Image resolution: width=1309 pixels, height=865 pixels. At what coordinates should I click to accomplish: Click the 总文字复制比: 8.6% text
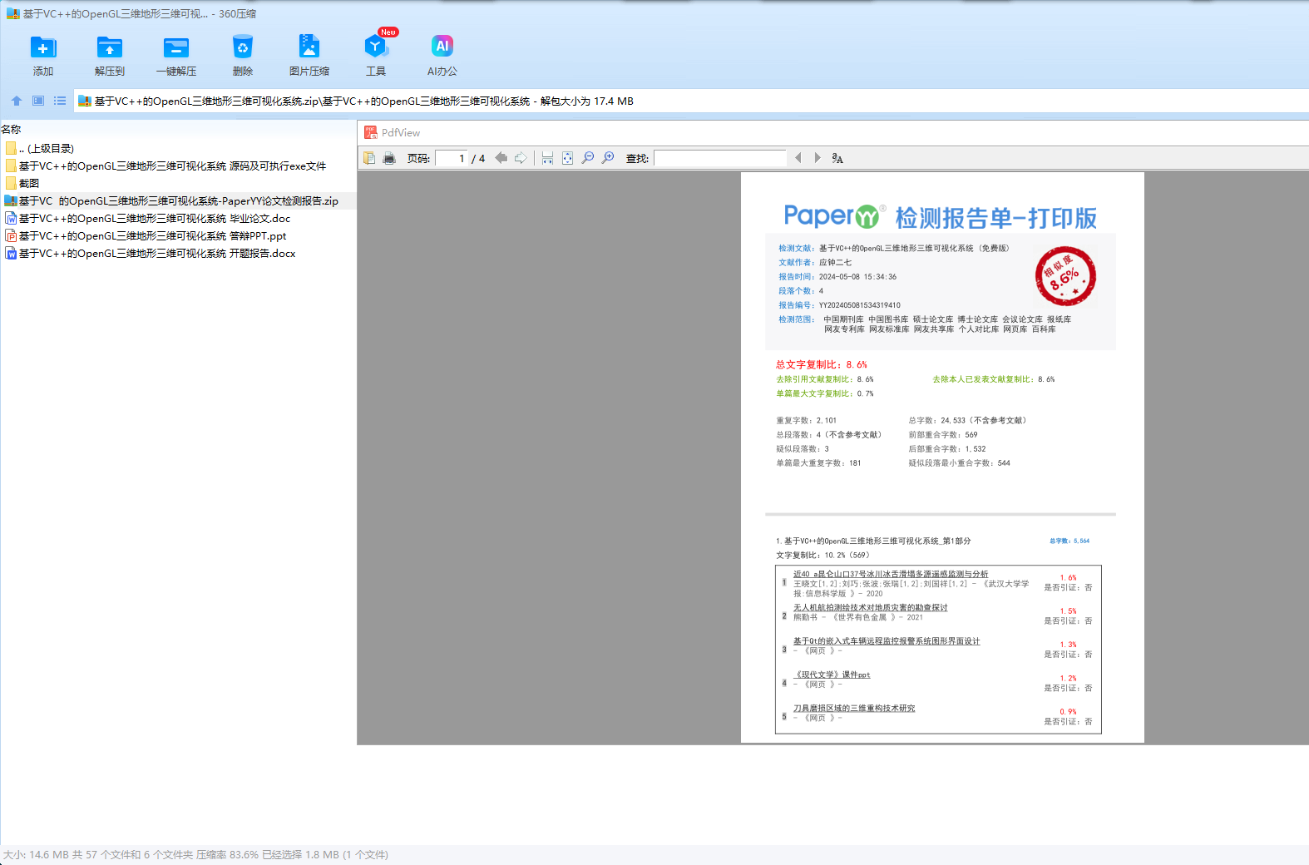(x=822, y=364)
